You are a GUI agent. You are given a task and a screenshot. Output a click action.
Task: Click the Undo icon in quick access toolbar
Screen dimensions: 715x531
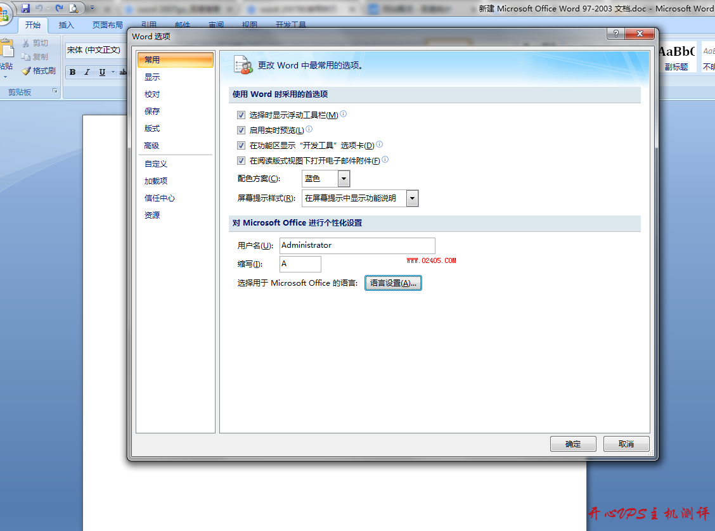pyautogui.click(x=39, y=8)
